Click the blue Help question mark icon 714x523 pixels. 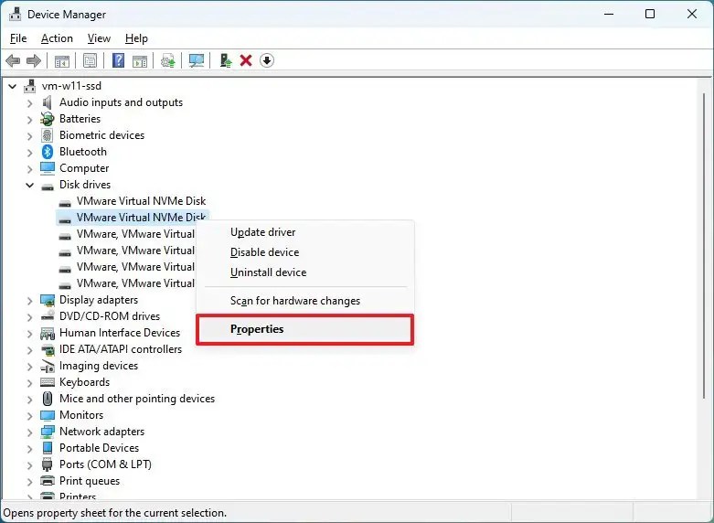pyautogui.click(x=118, y=61)
